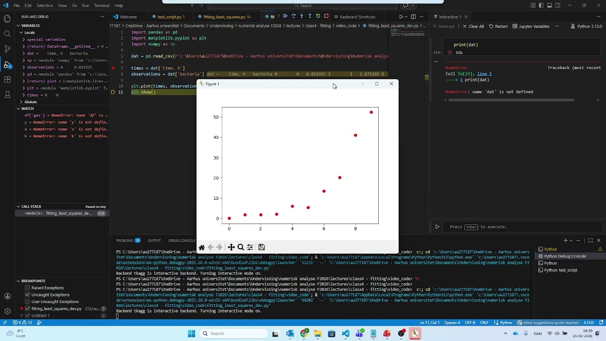Toggle the bottom Panel layout icon
606x341 pixels.
coord(550,6)
